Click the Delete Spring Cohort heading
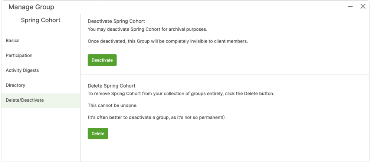The height and width of the screenshot is (163, 371). pos(111,86)
